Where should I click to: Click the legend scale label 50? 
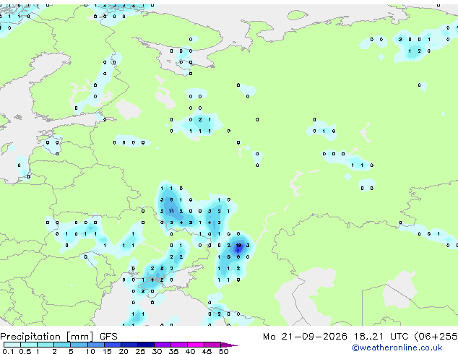[223, 351]
